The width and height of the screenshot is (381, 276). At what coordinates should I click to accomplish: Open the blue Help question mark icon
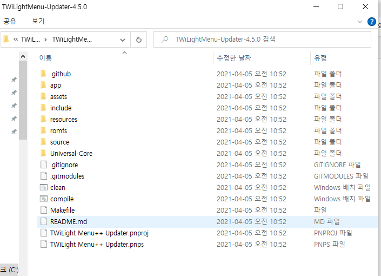point(371,22)
